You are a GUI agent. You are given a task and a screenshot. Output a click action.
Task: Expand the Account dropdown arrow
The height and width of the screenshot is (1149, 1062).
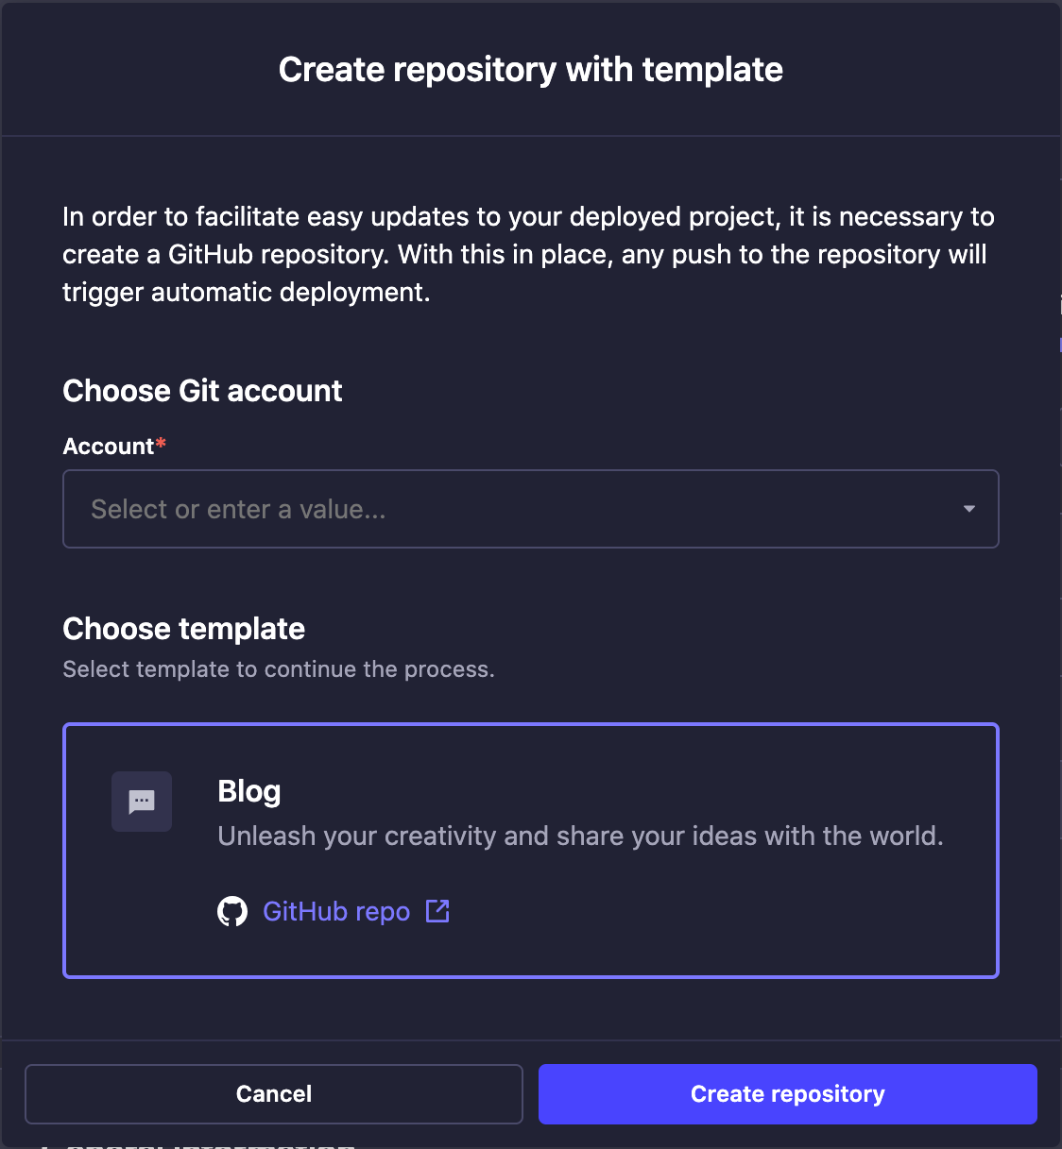968,509
